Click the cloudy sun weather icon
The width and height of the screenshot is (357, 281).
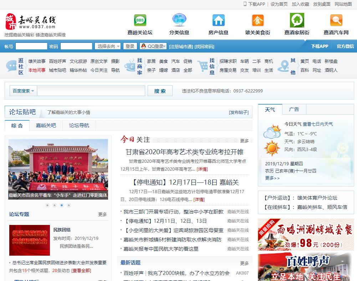pyautogui.click(x=272, y=132)
